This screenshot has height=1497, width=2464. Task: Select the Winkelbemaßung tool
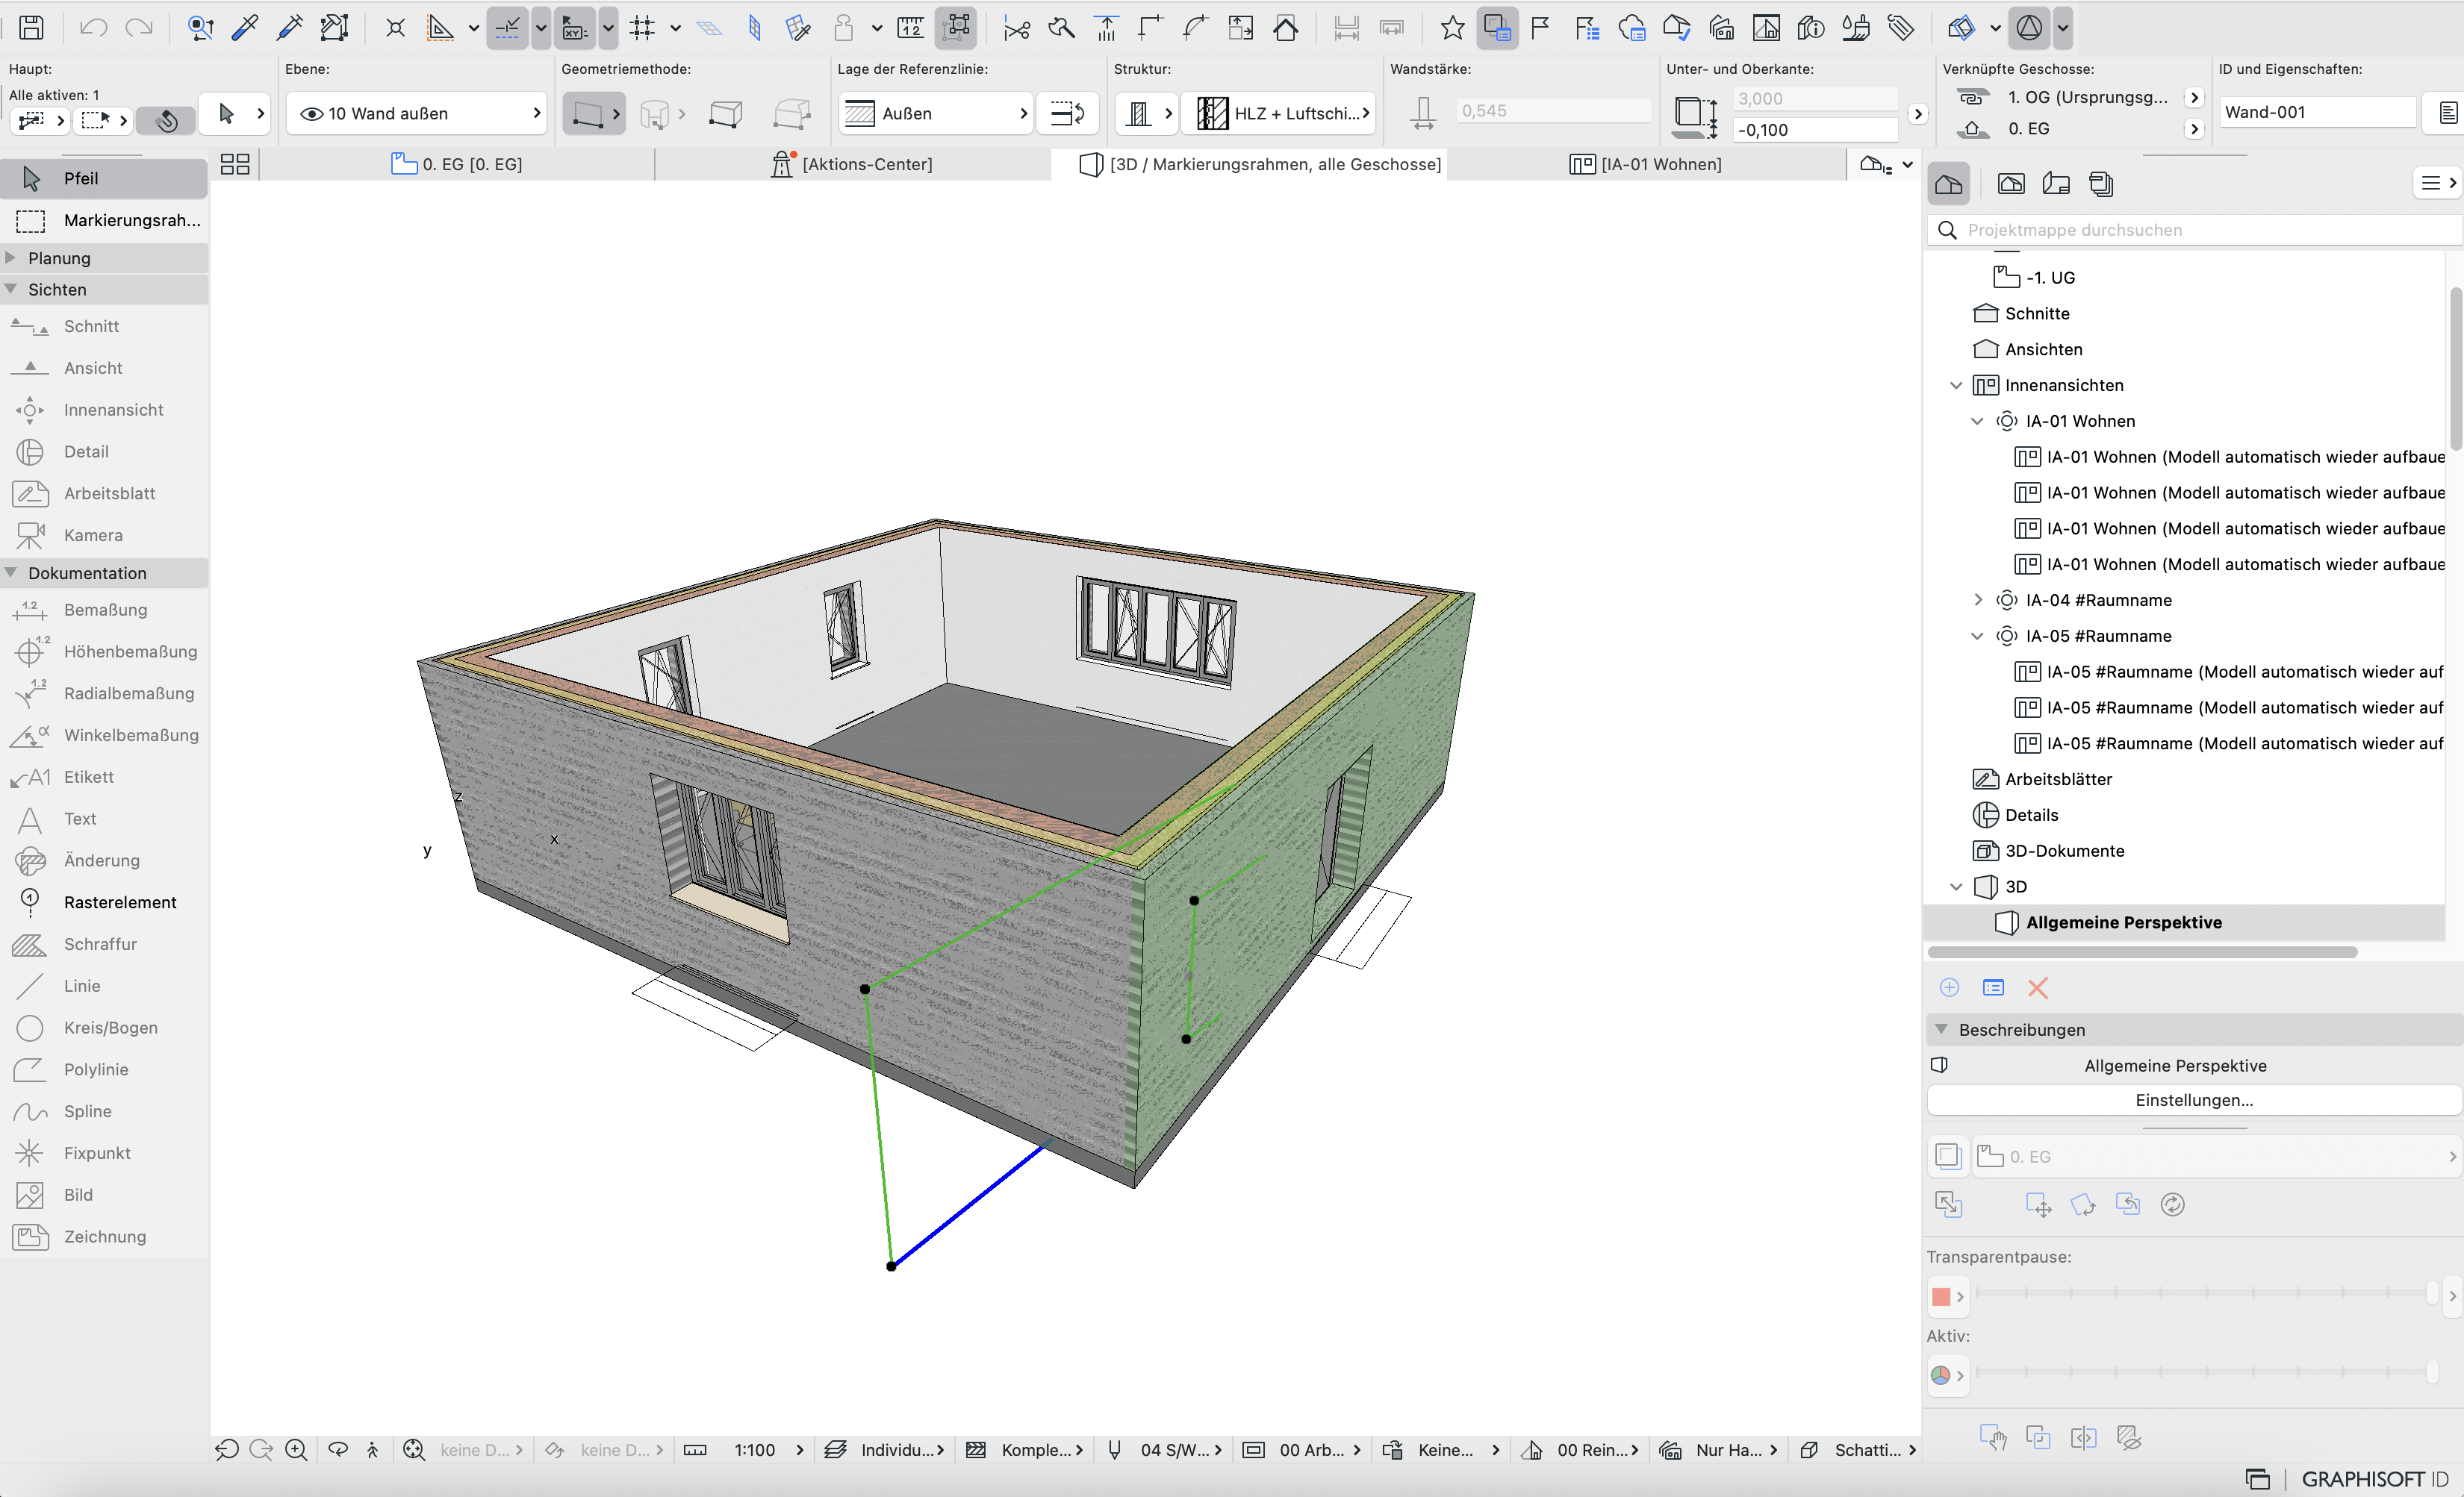tap(104, 736)
